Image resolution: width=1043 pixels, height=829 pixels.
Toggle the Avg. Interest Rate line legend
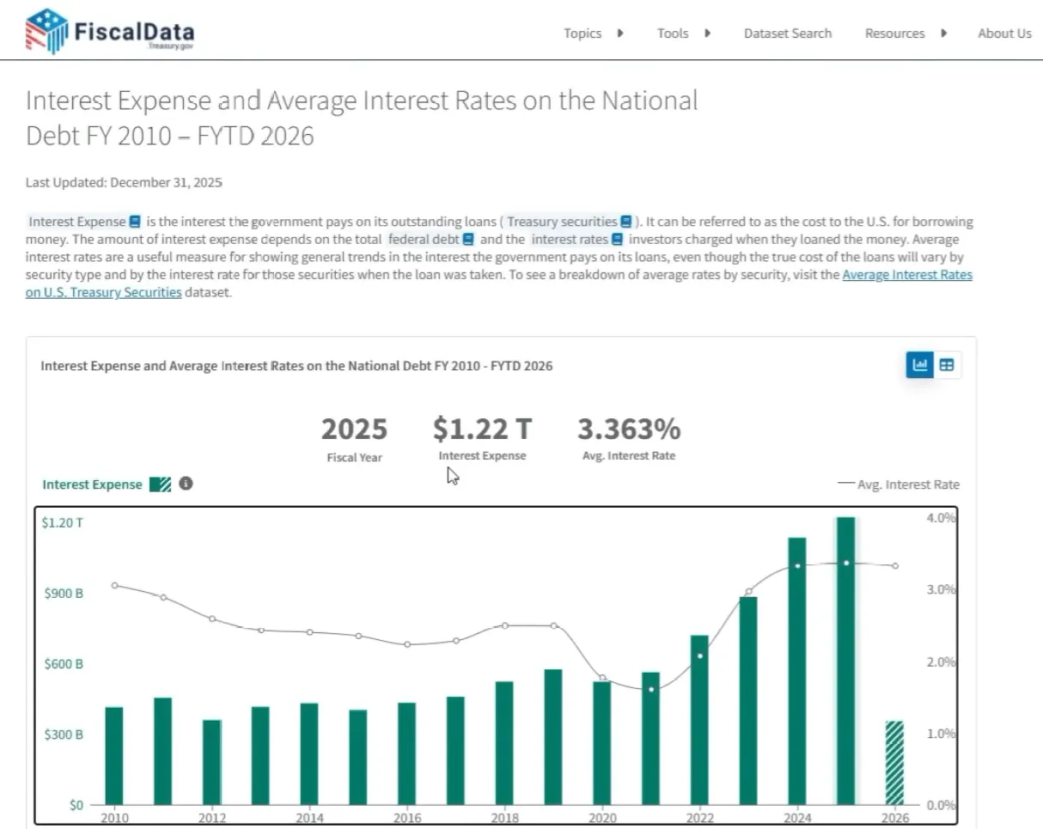(899, 485)
